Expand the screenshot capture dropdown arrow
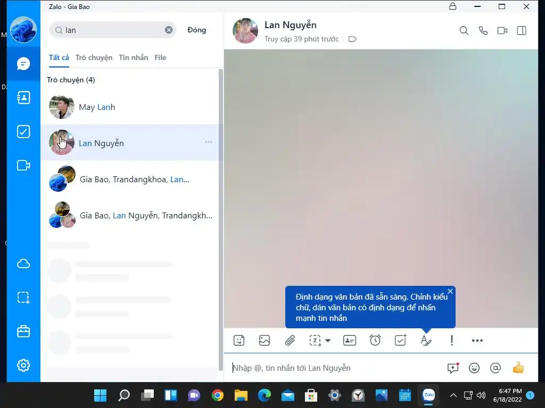The height and width of the screenshot is (408, 545). 328,341
